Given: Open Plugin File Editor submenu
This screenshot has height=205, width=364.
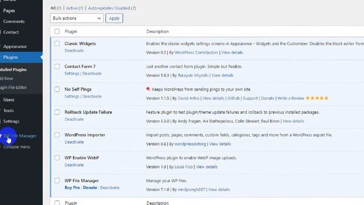Looking at the screenshot, I should click(13, 87).
